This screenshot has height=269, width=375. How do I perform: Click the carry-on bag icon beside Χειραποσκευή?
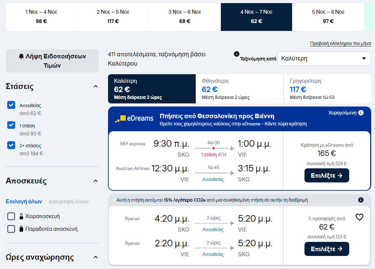click(21, 216)
